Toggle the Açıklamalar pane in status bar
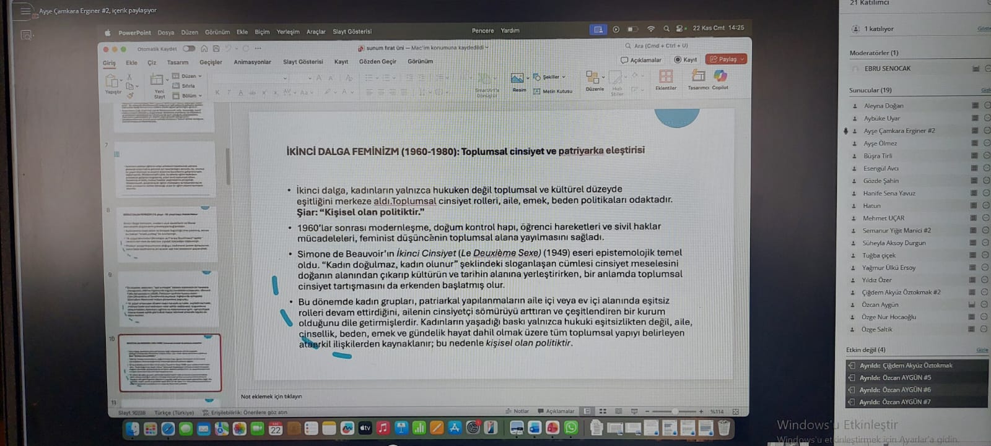 click(556, 411)
